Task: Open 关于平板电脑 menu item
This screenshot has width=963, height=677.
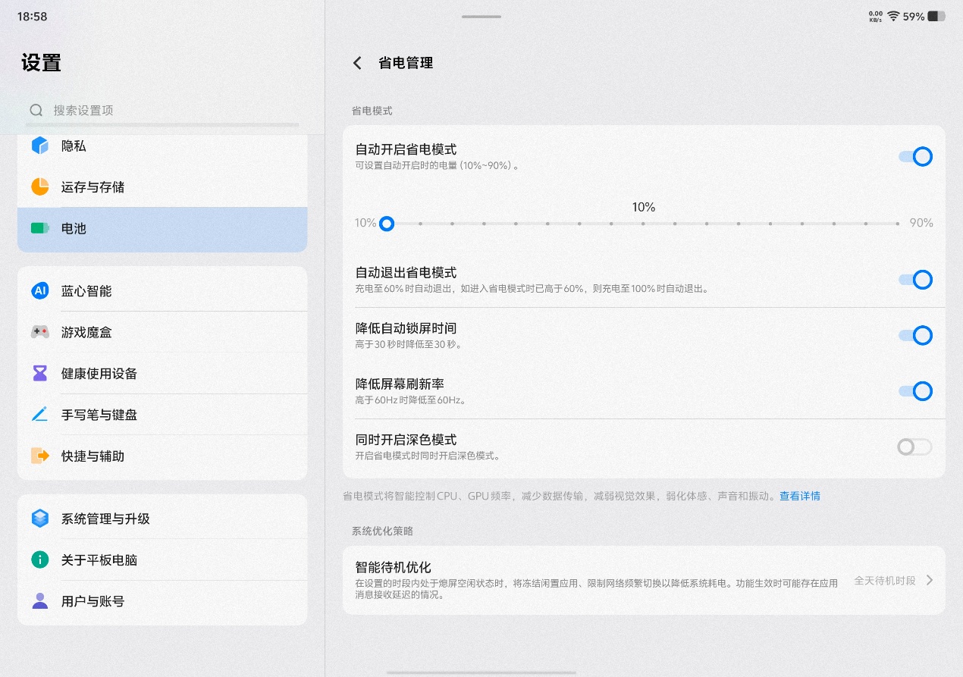Action: tap(99, 560)
